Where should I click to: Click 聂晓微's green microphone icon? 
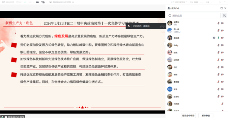coord(218,38)
